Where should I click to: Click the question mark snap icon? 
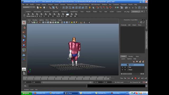[x=86, y=8]
